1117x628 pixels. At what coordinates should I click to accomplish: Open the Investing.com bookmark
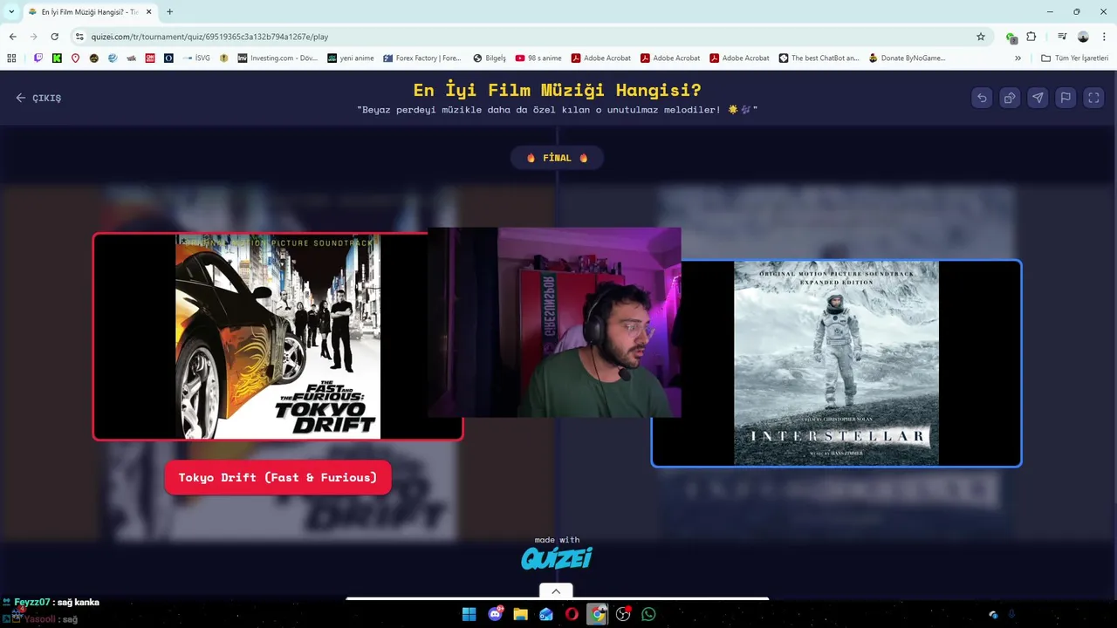tap(278, 58)
